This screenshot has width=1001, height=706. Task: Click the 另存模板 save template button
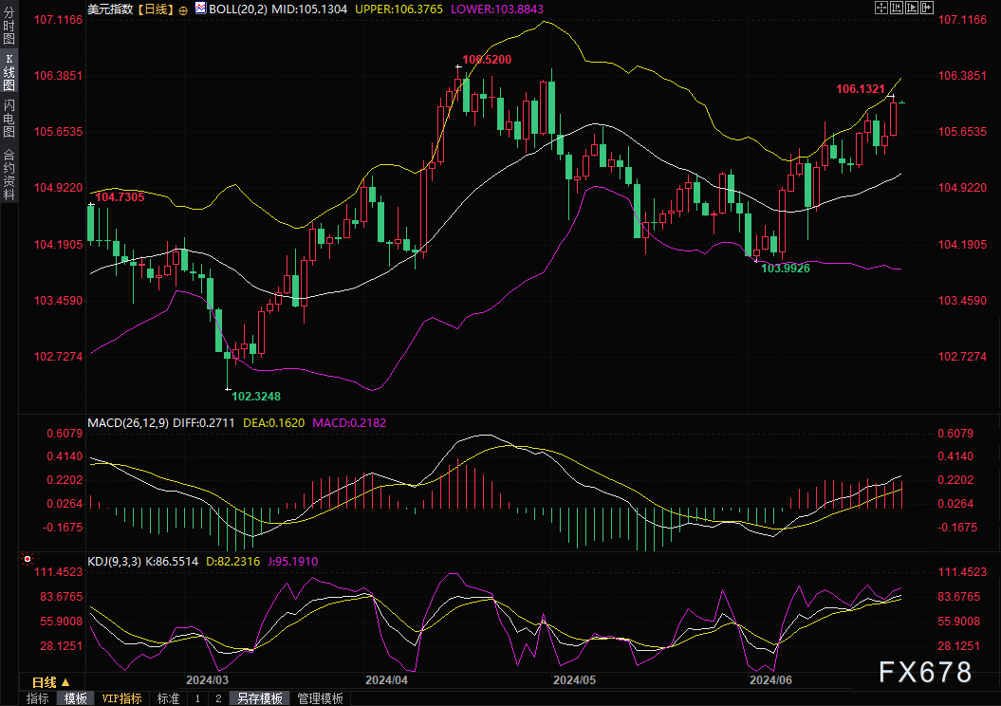pos(260,698)
